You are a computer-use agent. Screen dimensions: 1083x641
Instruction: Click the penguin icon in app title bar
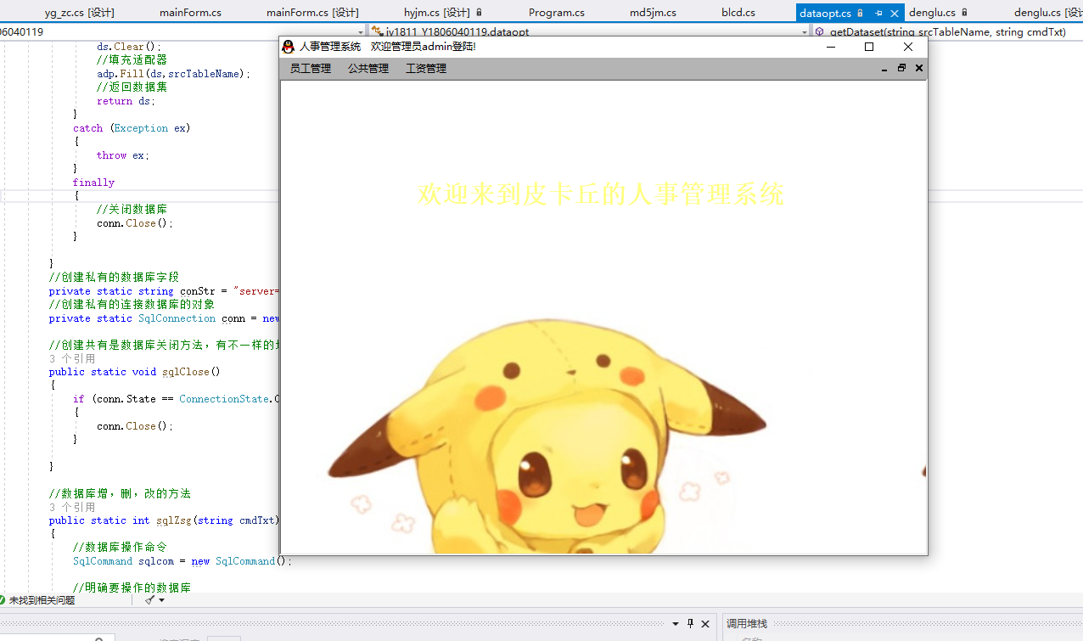coord(289,47)
